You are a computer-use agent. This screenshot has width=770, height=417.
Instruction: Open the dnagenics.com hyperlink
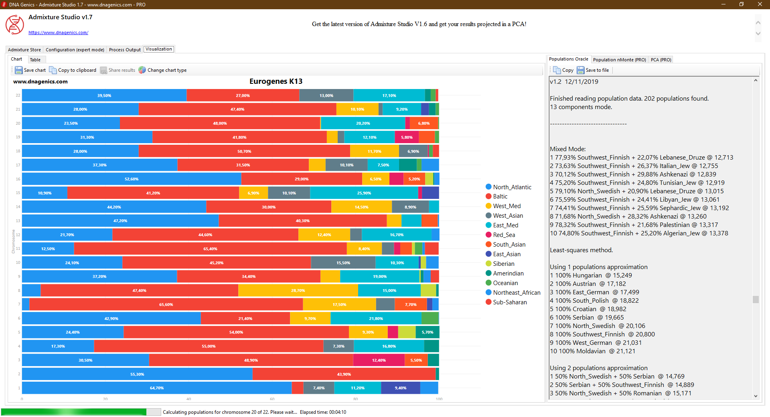coord(59,32)
